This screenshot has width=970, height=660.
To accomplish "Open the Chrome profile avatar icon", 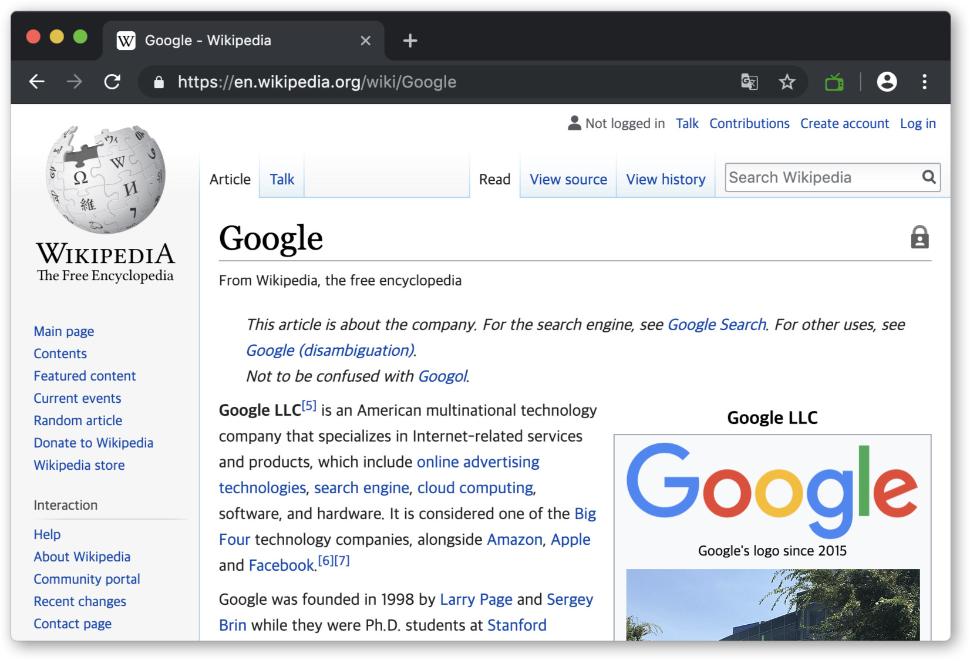I will (887, 82).
